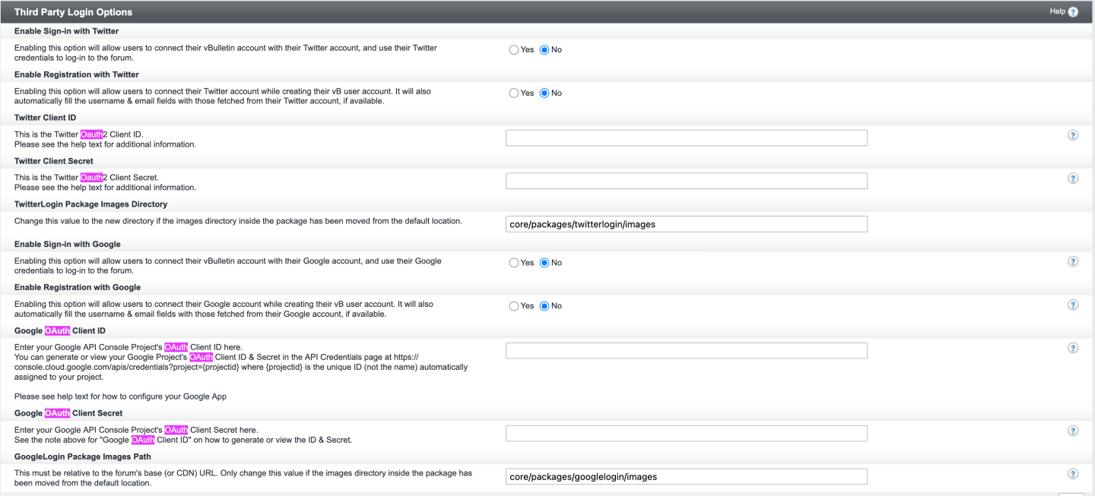Select No for Enable Sign-in with Google
Image resolution: width=1095 pixels, height=496 pixels.
(544, 263)
